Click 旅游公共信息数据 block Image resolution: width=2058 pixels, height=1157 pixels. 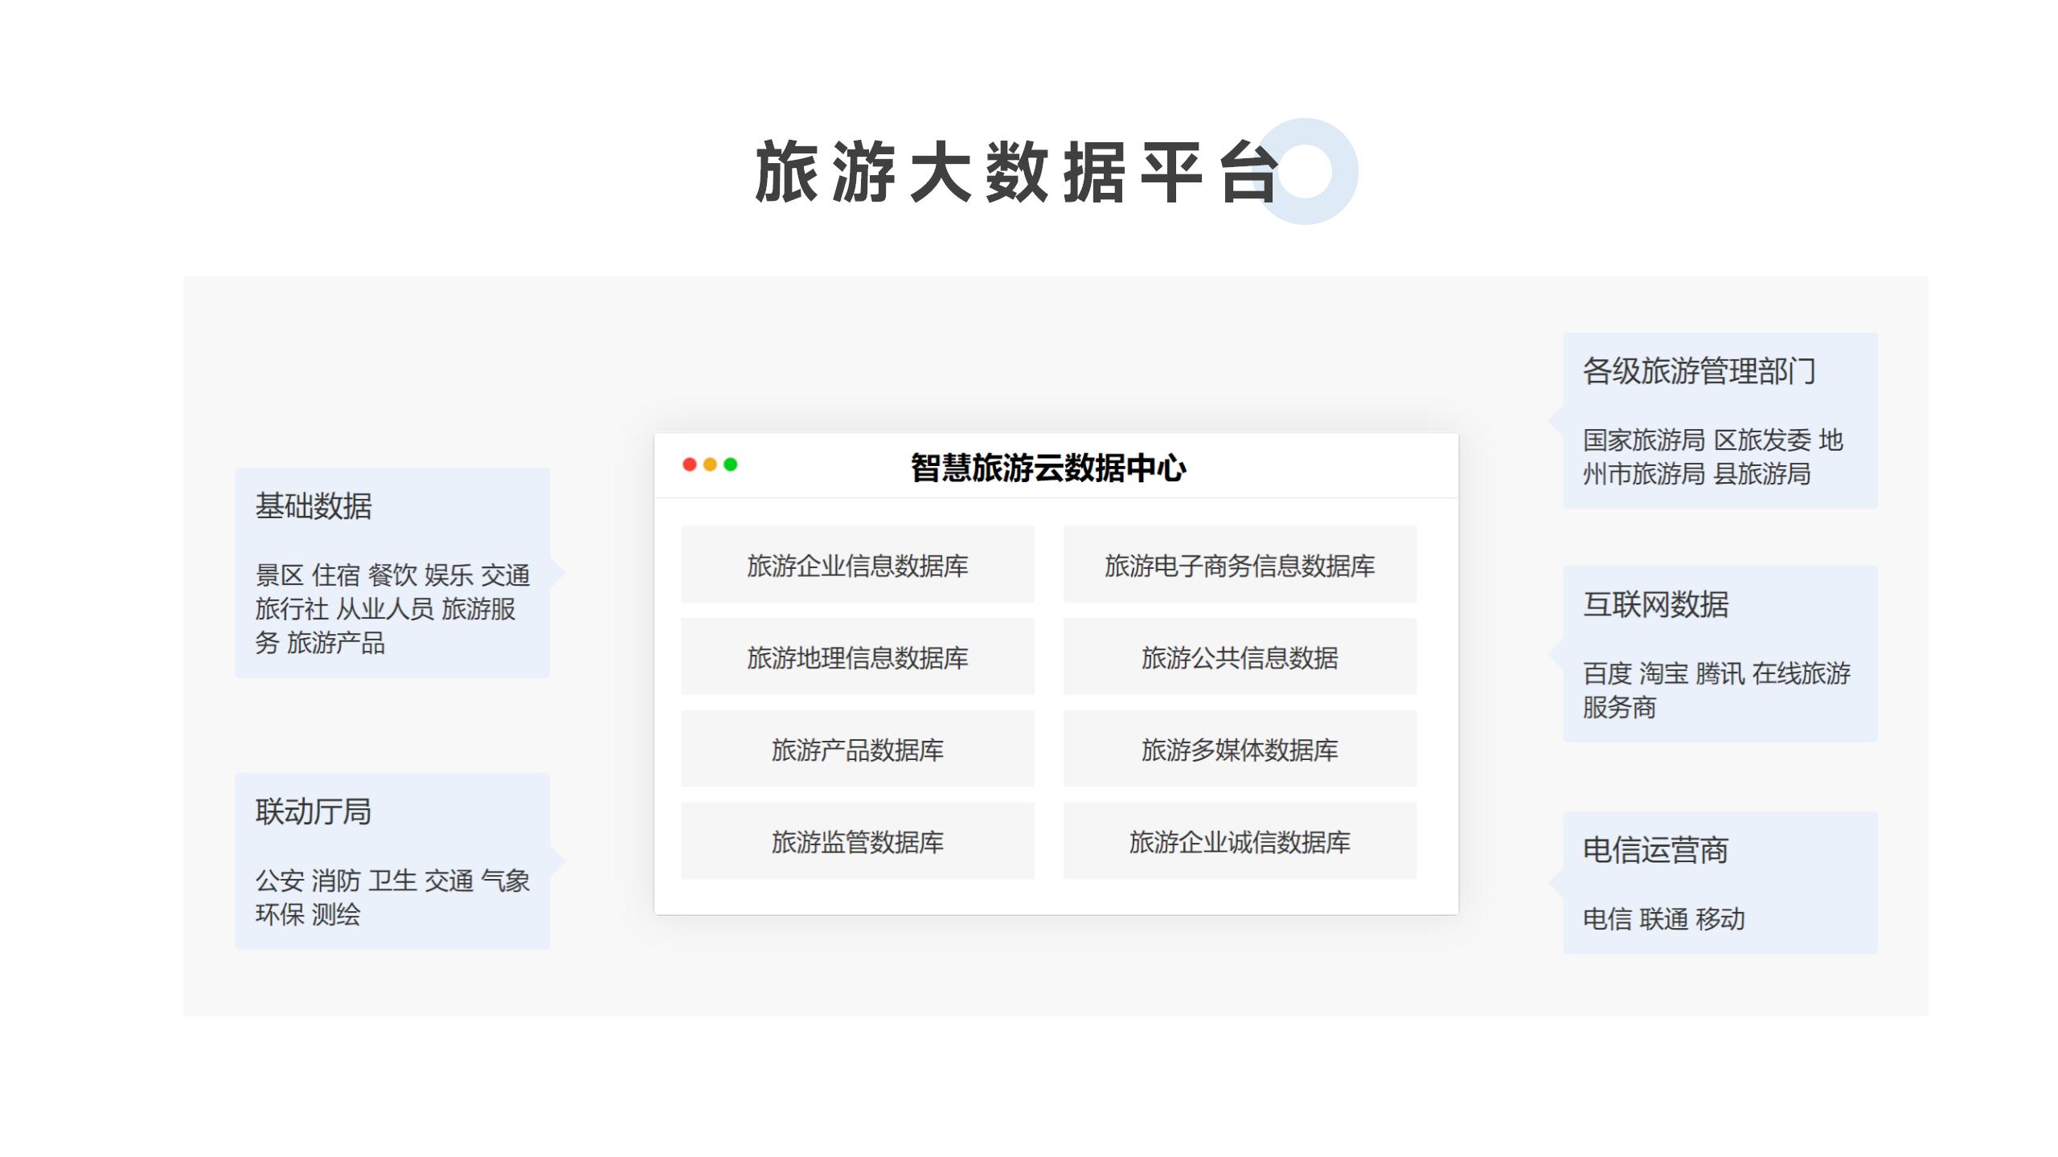[x=1239, y=657]
